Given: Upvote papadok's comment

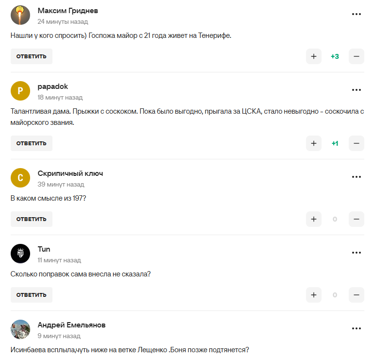Looking at the screenshot, I should (313, 143).
